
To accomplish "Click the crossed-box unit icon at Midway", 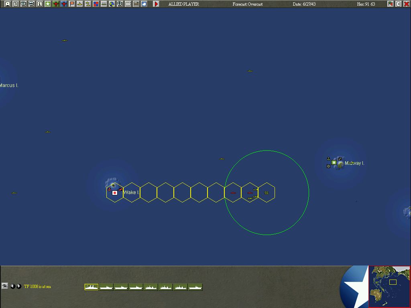I will (x=328, y=166).
